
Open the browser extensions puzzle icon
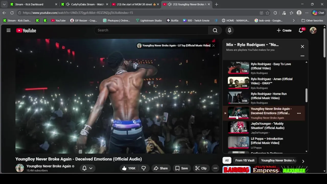point(275,13)
